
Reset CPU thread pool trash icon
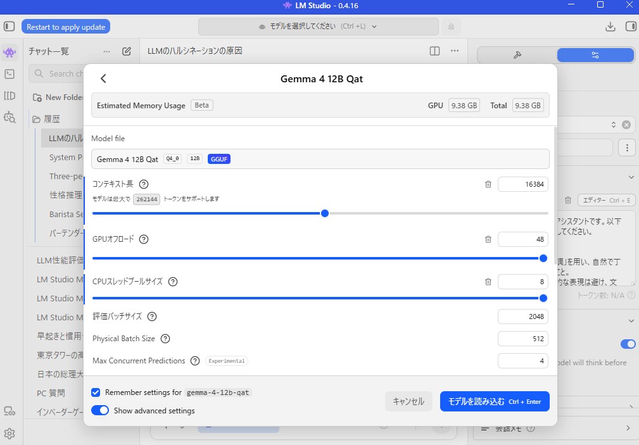pyautogui.click(x=488, y=282)
